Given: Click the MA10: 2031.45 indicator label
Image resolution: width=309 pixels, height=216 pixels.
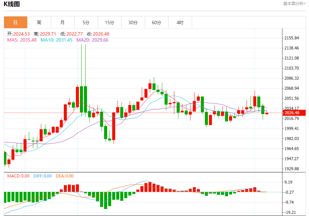Looking at the screenshot, I should (x=56, y=40).
